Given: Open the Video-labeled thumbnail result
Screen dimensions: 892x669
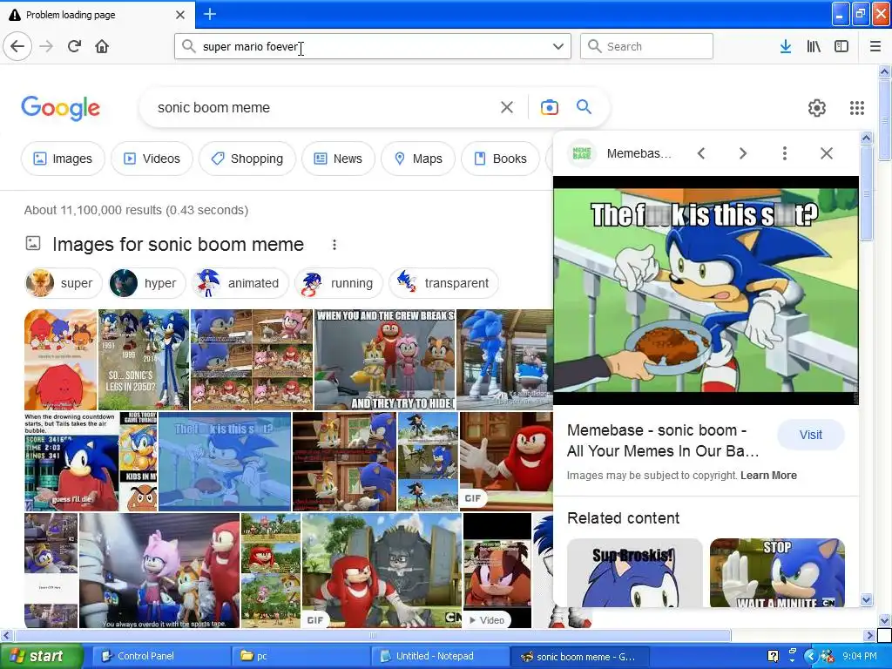Looking at the screenshot, I should (497, 571).
